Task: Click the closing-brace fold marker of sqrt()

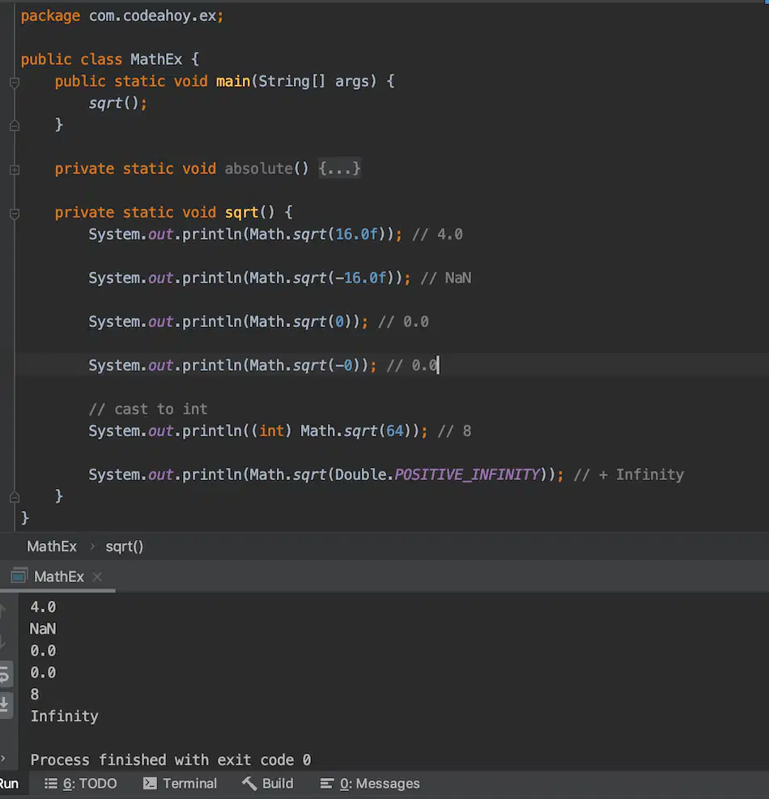Action: tap(15, 497)
